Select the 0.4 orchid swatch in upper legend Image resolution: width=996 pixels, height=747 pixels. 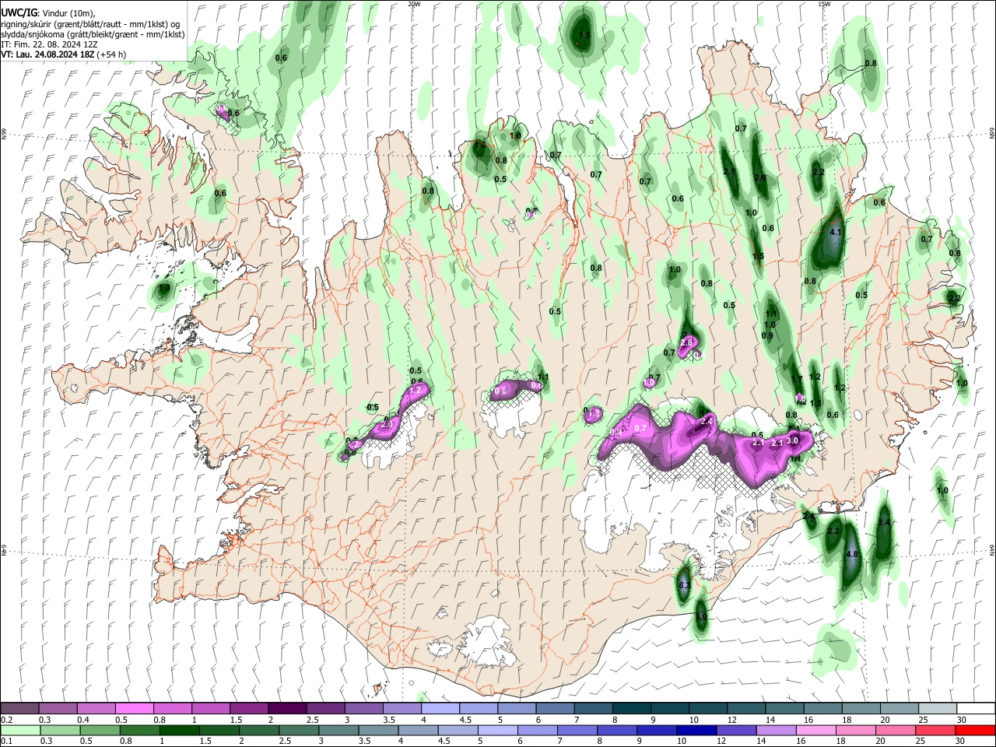tap(96, 708)
